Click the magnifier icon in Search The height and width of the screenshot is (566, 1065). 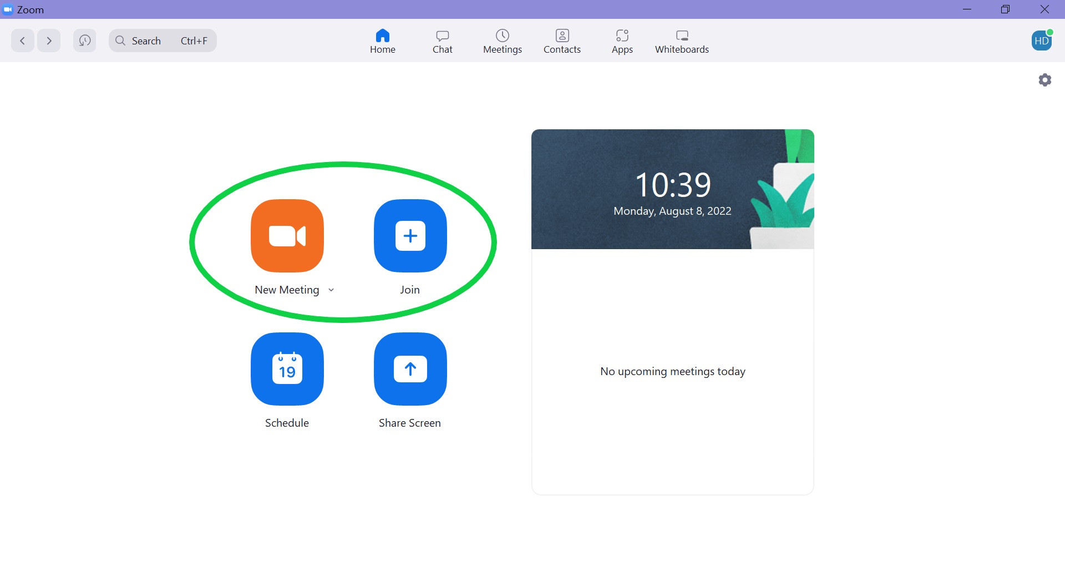120,41
